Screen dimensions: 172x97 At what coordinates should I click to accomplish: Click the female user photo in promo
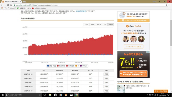pos(141,39)
